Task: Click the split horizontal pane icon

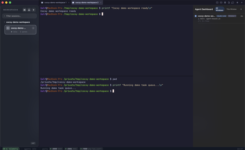Action: click(221, 2)
